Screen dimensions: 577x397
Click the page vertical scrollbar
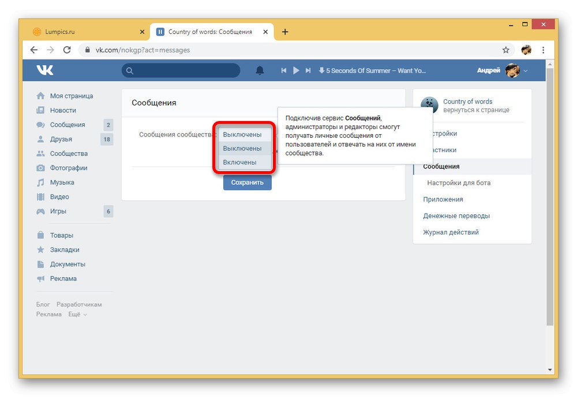click(x=550, y=196)
